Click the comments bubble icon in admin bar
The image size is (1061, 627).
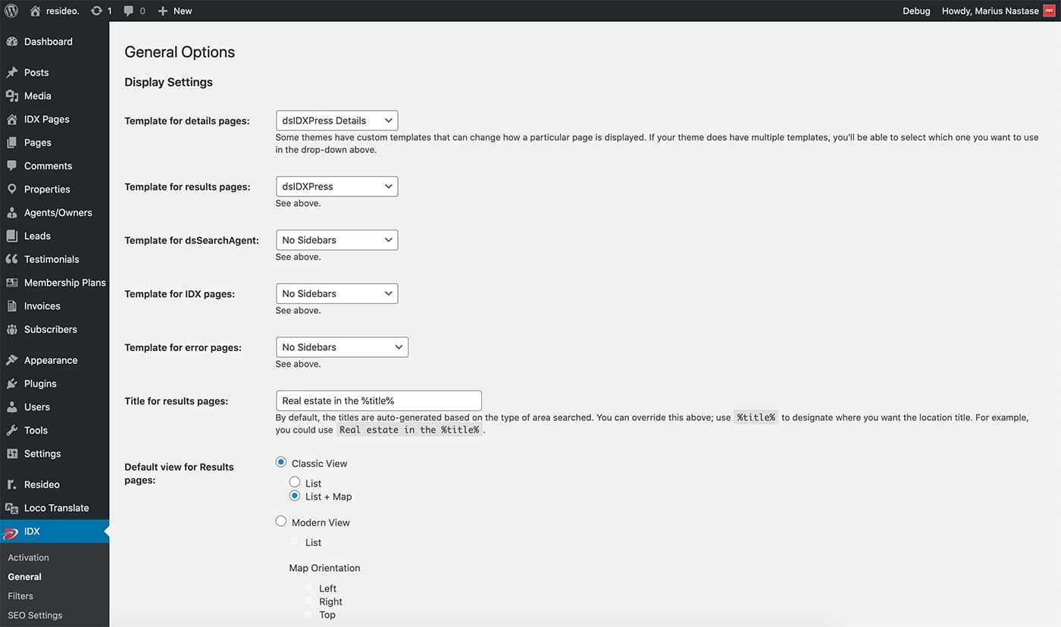(129, 11)
